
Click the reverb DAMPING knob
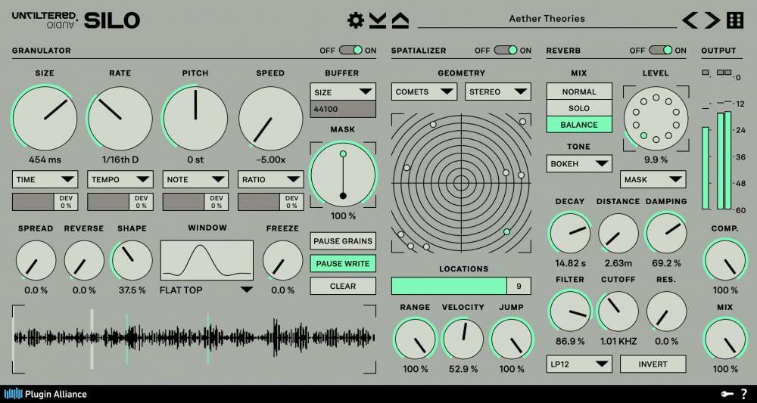pos(666,234)
